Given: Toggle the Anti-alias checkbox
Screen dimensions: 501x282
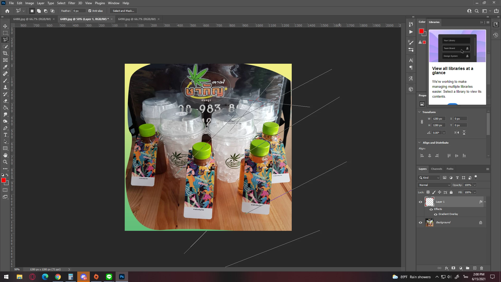Looking at the screenshot, I should coord(90,11).
